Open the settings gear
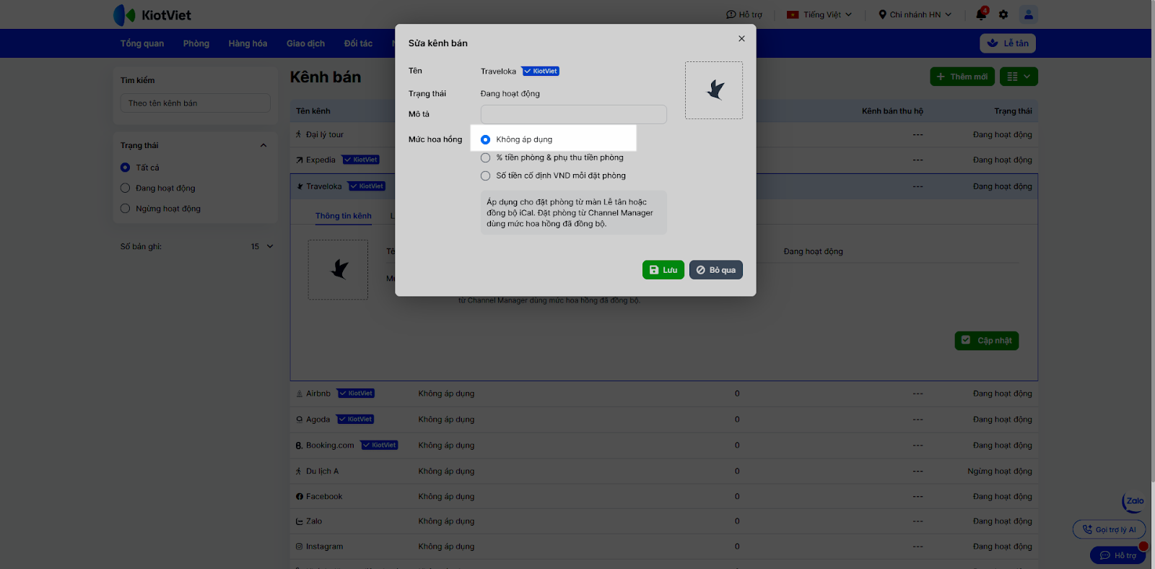The height and width of the screenshot is (569, 1155). tap(1003, 14)
